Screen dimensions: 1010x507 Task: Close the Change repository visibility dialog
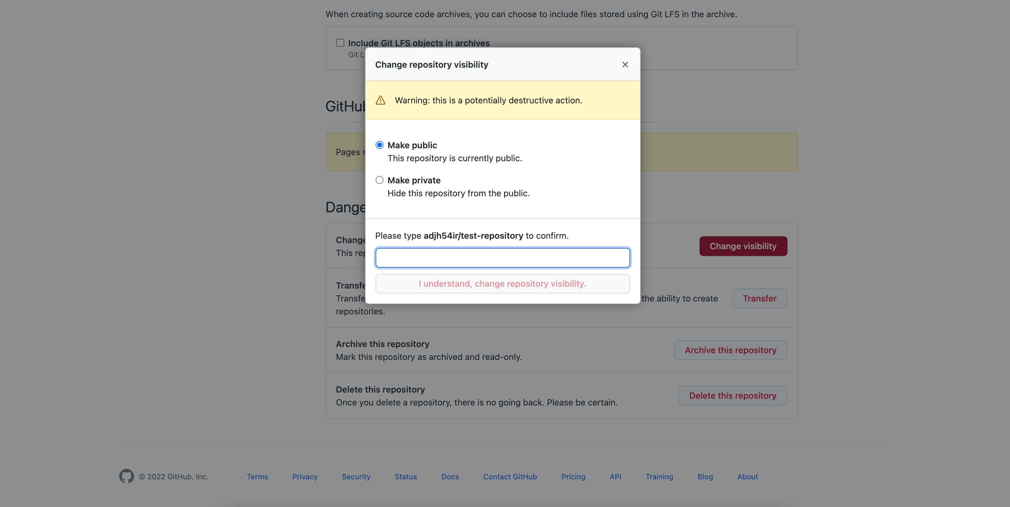click(625, 65)
